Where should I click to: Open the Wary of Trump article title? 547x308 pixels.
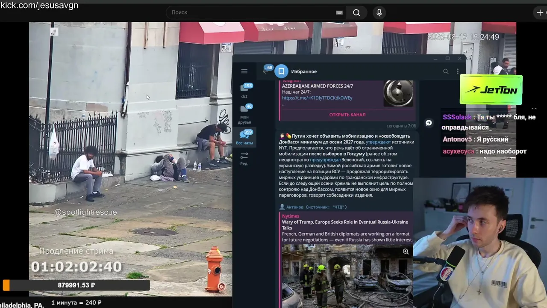pyautogui.click(x=345, y=225)
